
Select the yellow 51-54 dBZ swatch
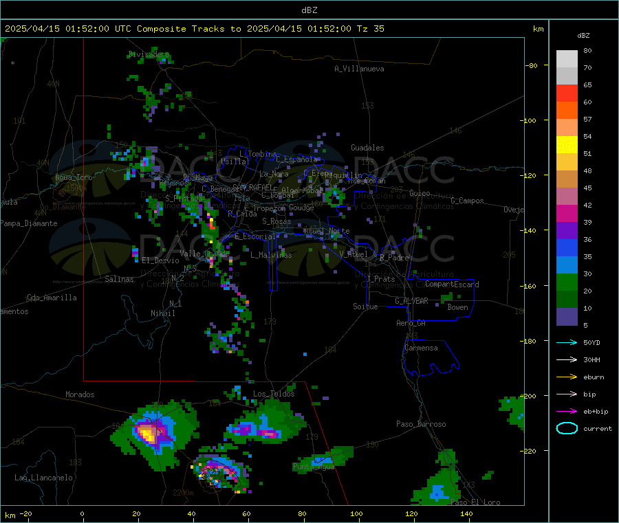[x=567, y=145]
